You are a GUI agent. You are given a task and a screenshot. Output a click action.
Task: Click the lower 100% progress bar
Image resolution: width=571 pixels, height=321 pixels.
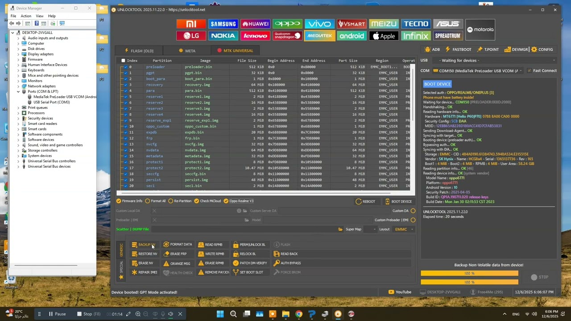pyautogui.click(x=469, y=282)
